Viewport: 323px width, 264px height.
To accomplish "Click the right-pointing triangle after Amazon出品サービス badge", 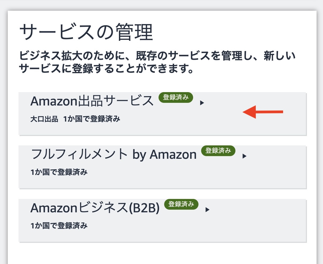I will tap(201, 103).
